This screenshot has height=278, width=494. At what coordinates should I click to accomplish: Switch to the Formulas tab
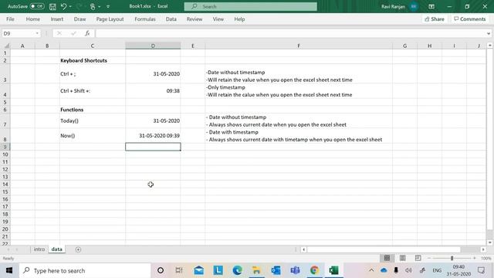145,19
